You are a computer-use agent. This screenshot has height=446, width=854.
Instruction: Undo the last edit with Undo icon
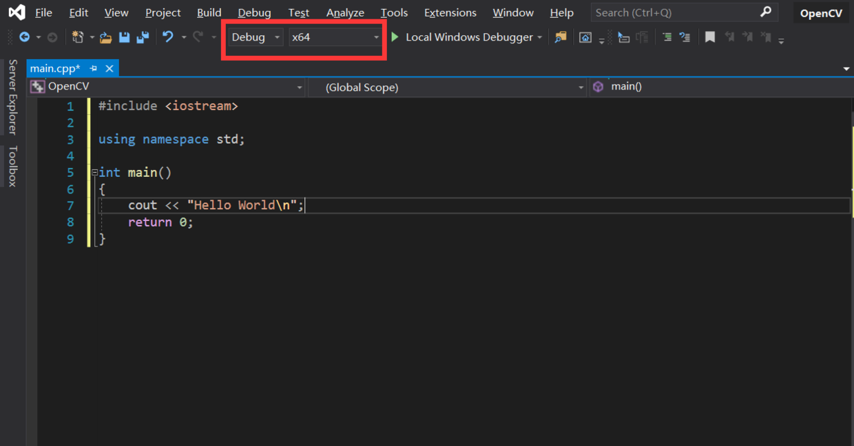167,37
